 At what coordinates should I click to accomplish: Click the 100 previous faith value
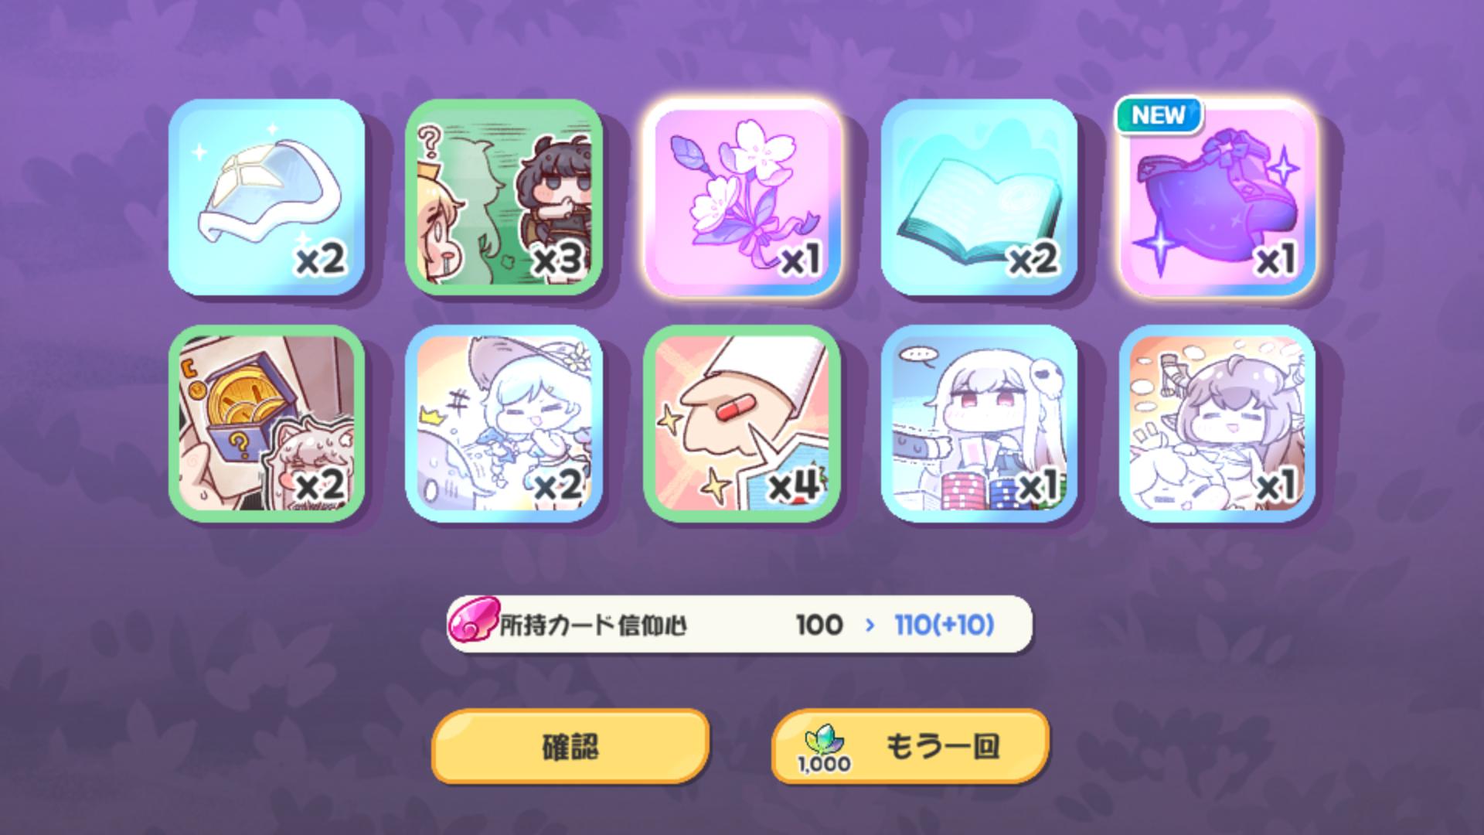point(819,625)
